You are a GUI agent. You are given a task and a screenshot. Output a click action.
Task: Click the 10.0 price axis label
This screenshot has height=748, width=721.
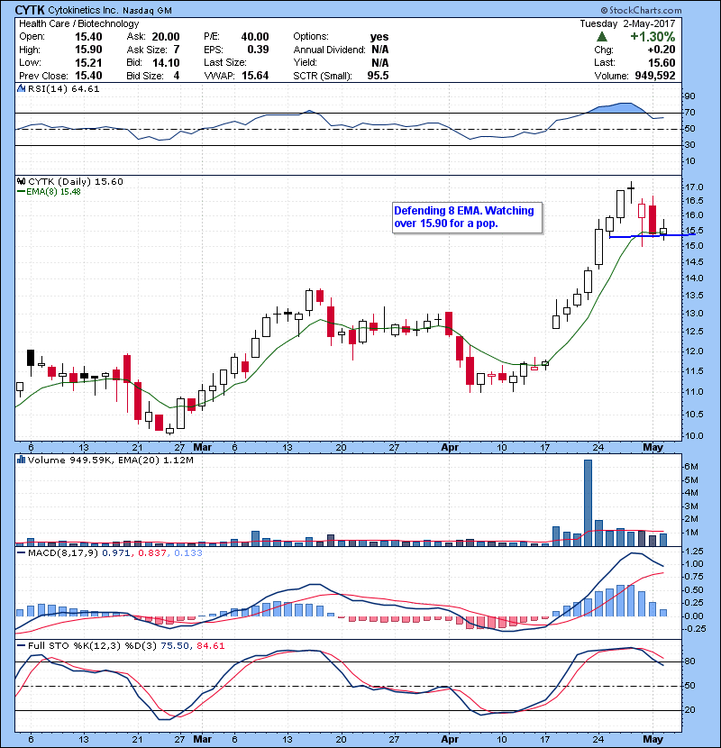pyautogui.click(x=694, y=435)
